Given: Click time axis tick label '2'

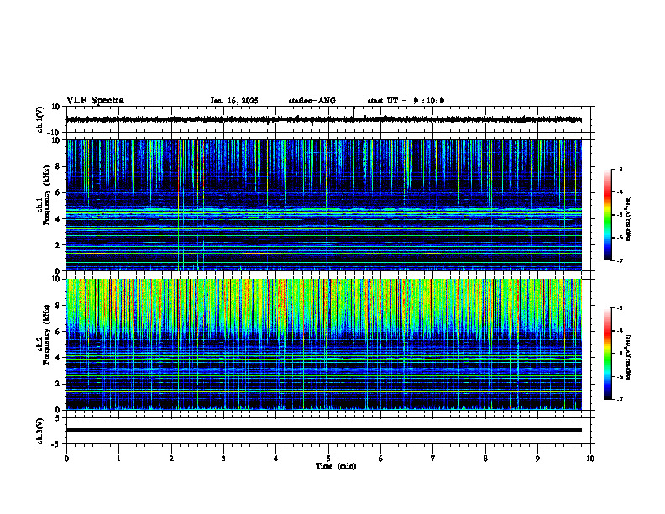Looking at the screenshot, I should click(171, 459).
